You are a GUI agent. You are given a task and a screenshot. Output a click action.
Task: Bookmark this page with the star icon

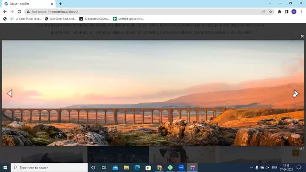pyautogui.click(x=271, y=11)
